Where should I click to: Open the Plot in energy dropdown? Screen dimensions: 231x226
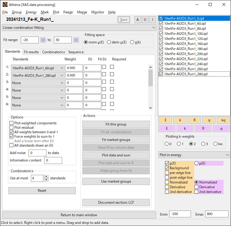194,155
